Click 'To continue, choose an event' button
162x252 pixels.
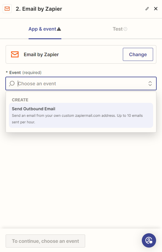pos(45,241)
